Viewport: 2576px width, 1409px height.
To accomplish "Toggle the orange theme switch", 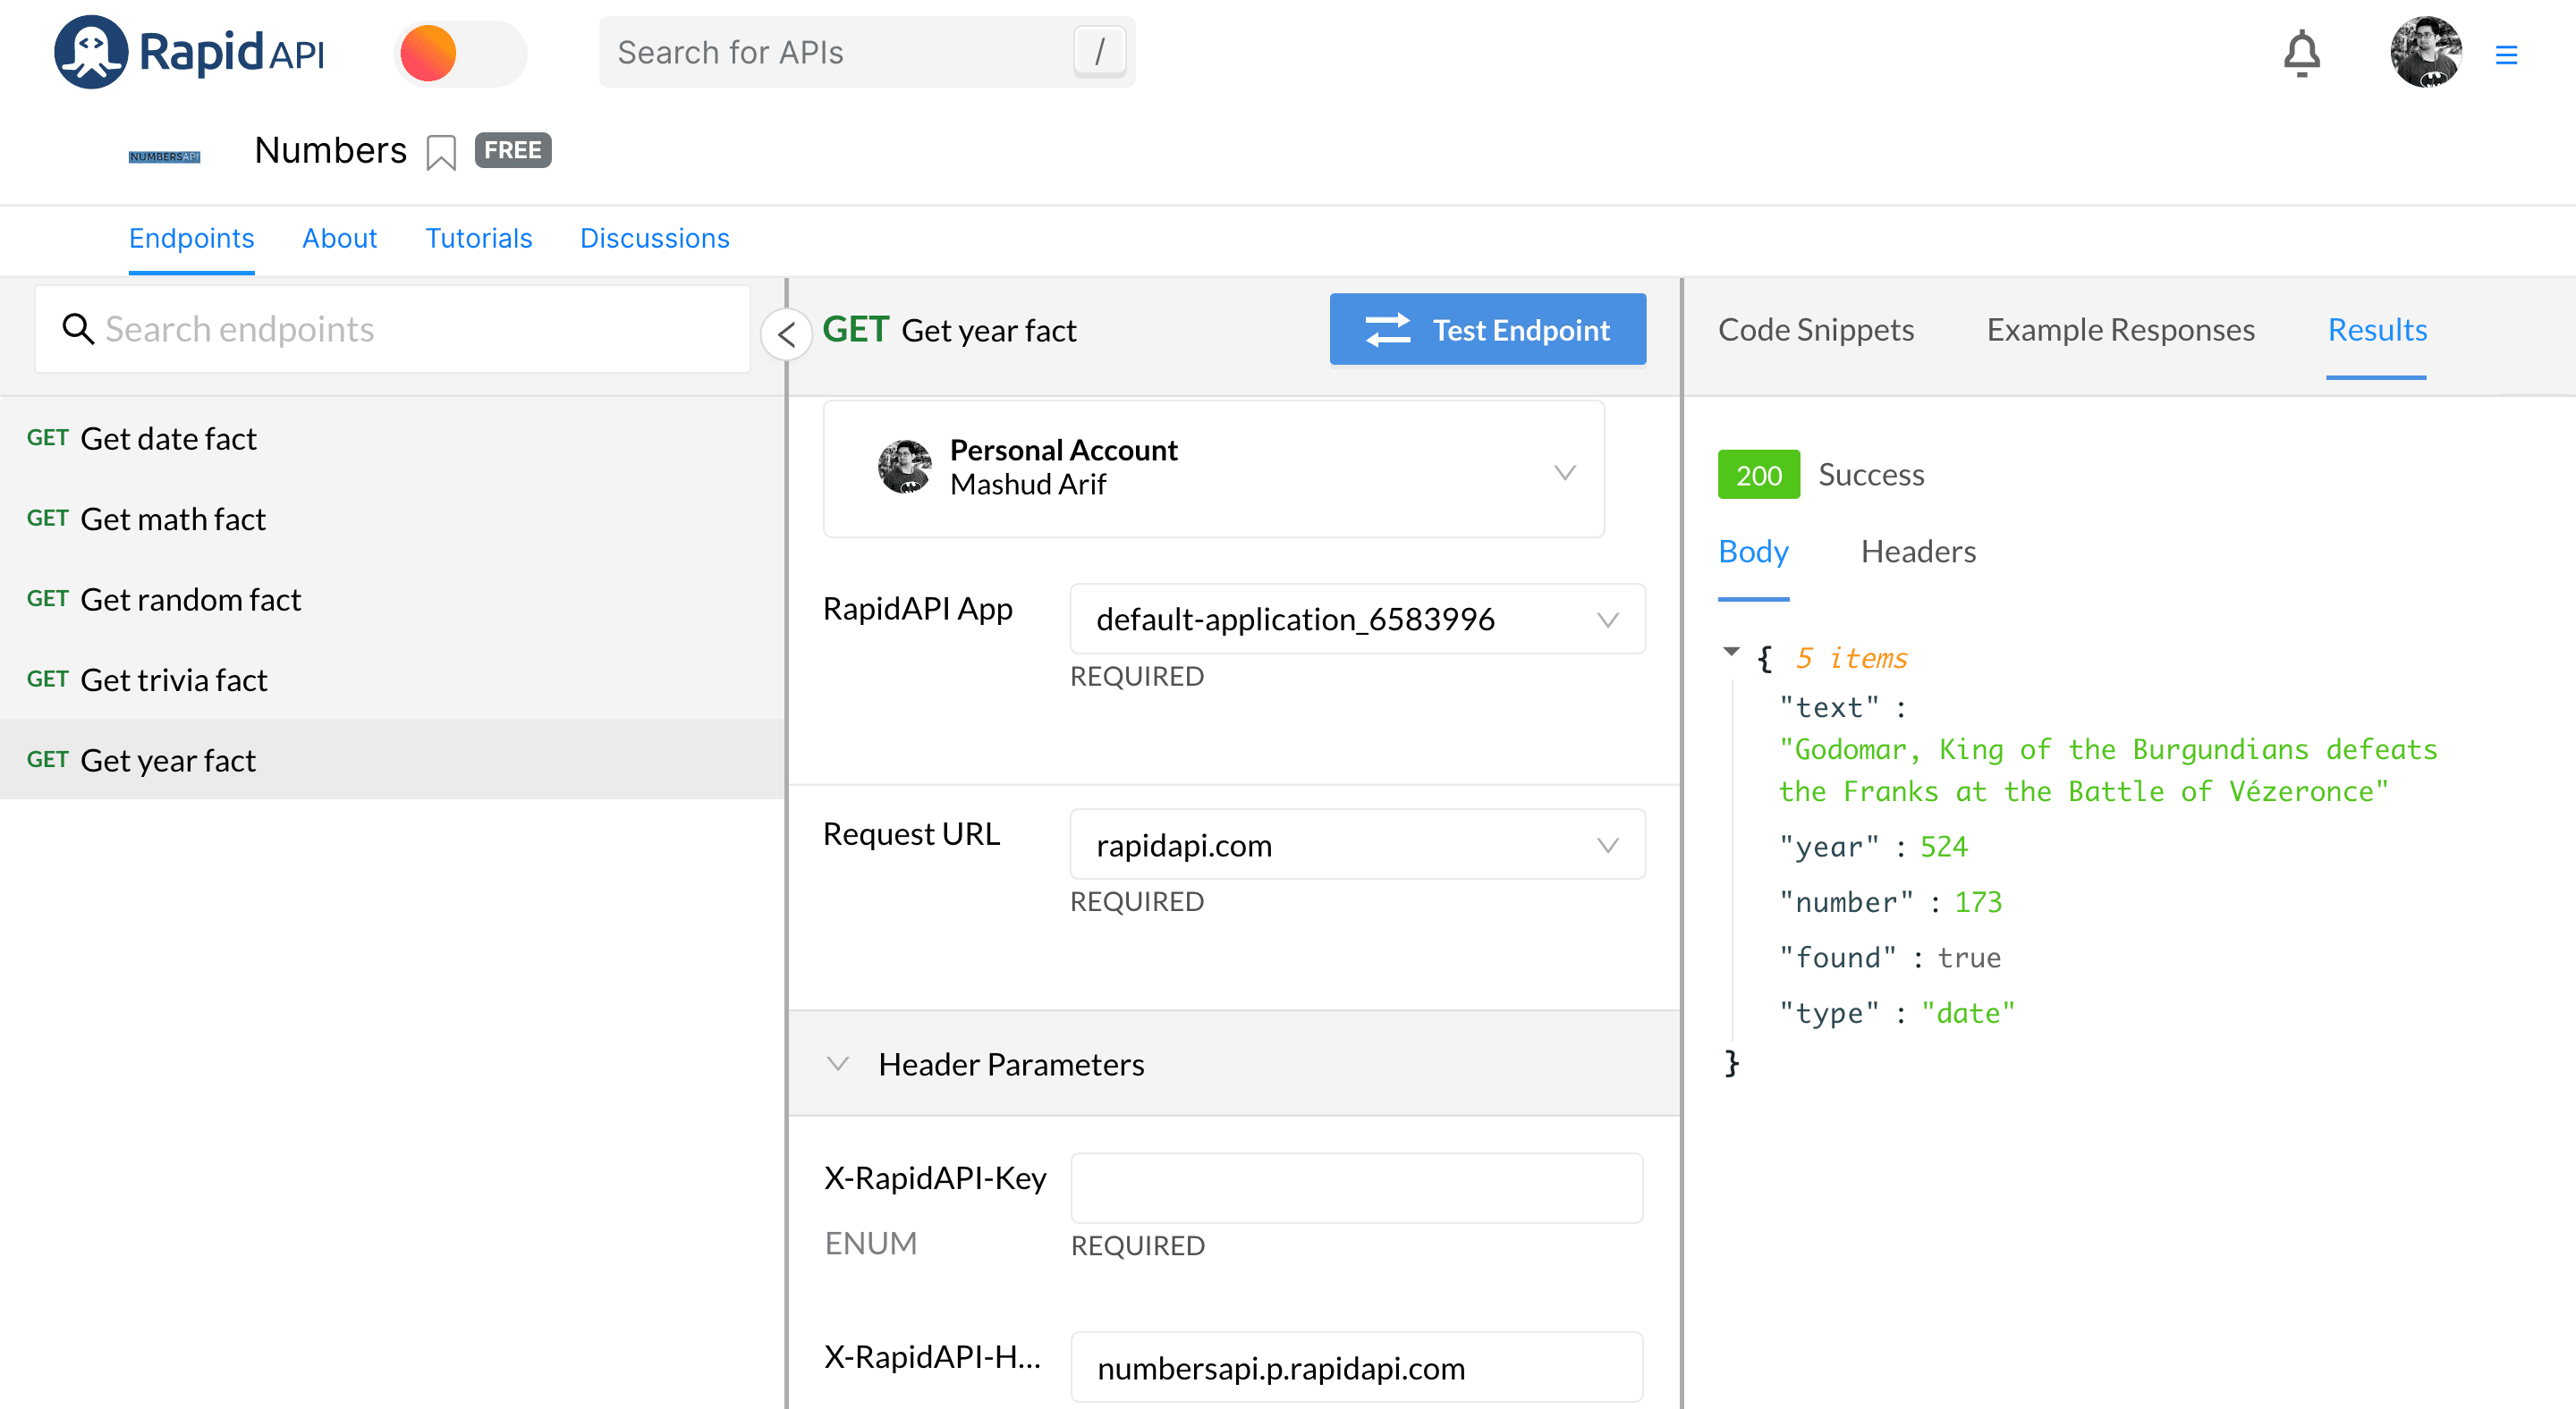I will click(x=460, y=53).
